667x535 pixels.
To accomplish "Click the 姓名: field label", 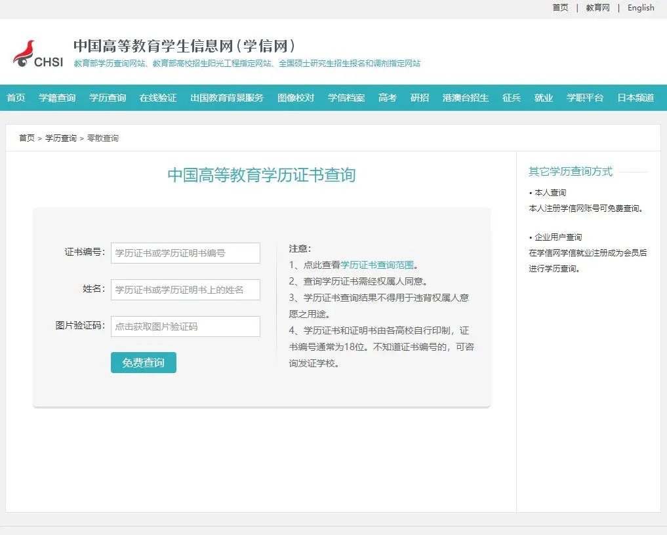I will coord(94,288).
